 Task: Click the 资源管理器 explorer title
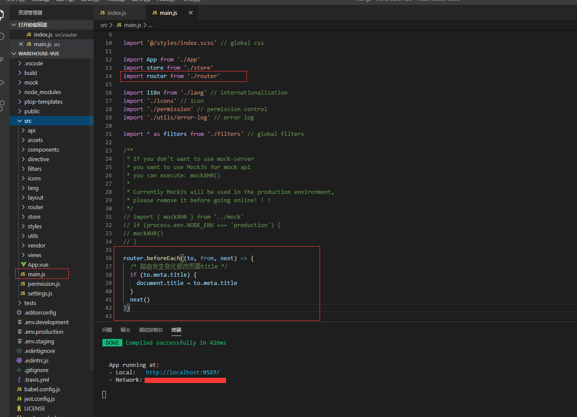point(30,13)
